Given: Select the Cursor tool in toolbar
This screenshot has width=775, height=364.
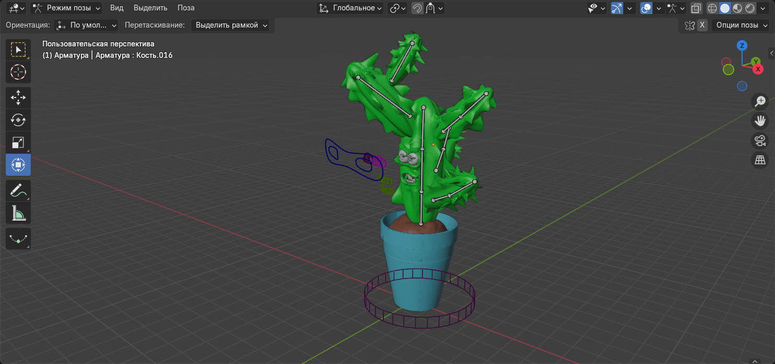Looking at the screenshot, I should 18,72.
